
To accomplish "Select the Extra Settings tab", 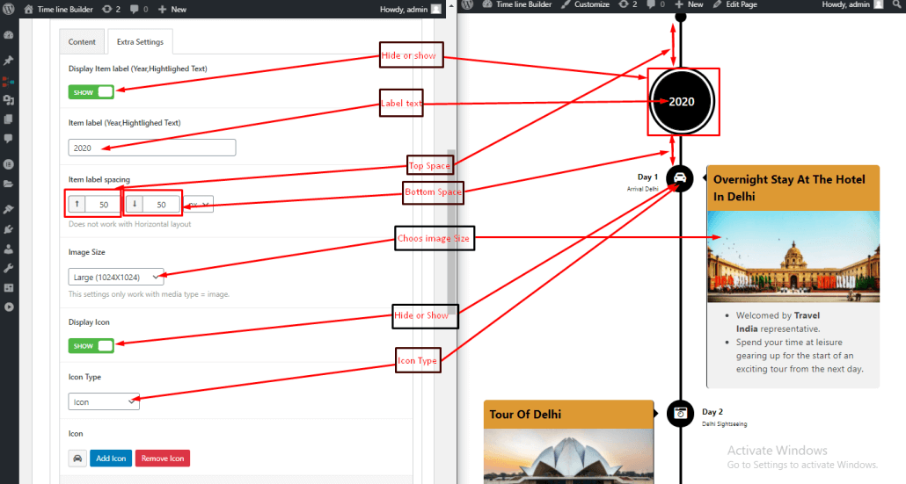I will [x=139, y=41].
